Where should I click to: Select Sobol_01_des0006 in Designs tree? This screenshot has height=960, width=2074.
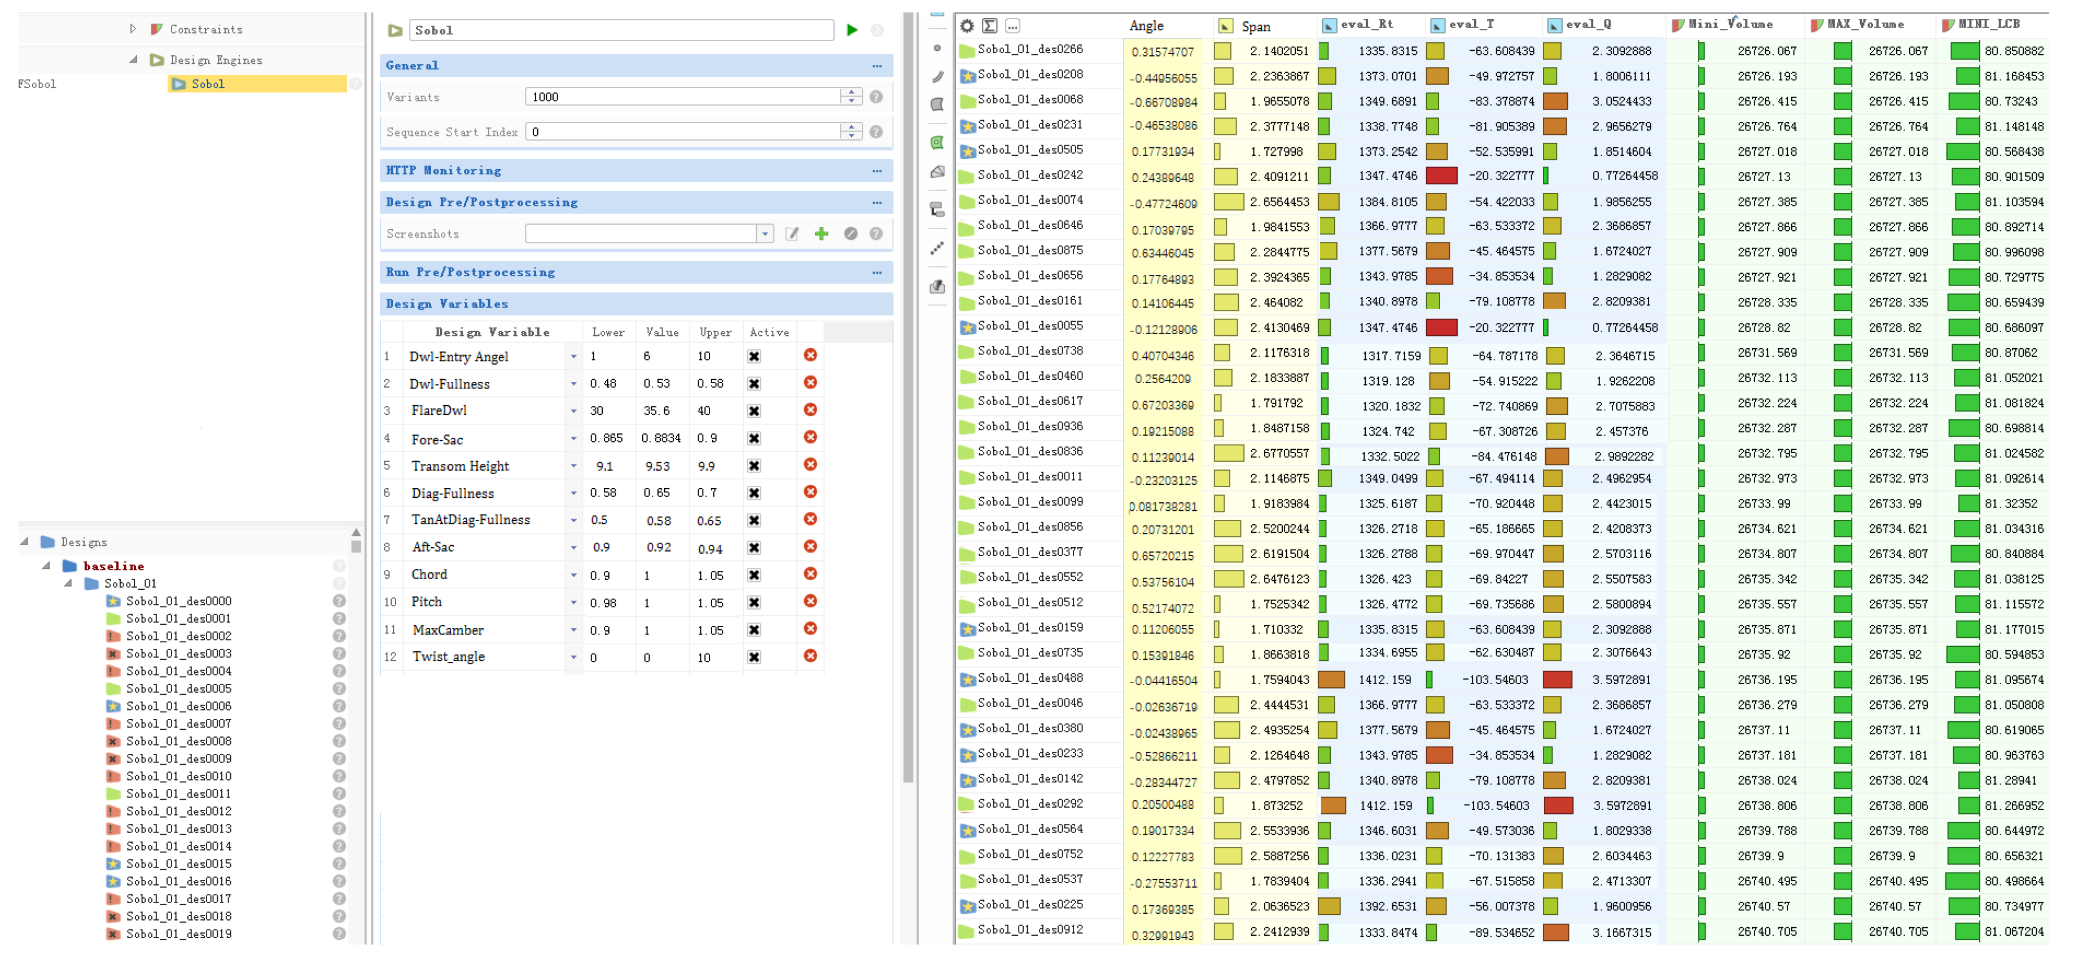tap(178, 706)
